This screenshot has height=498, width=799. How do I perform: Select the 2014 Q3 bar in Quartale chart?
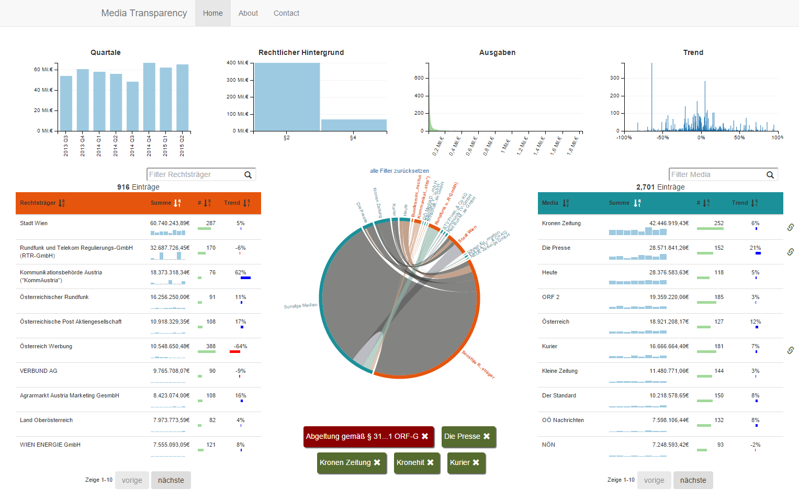tap(132, 106)
